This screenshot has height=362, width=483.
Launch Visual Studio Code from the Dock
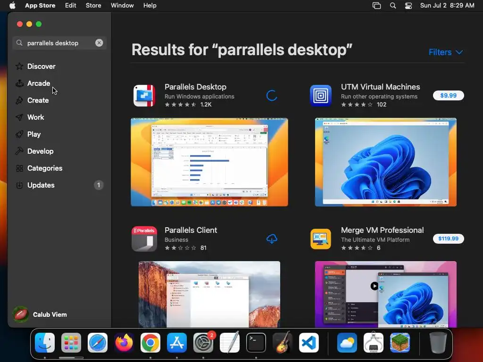pyautogui.click(x=309, y=343)
